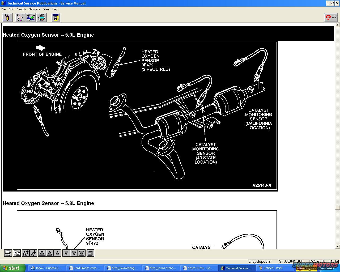
Task: Decrease text size with A down-arrow icon
Action: (x=33, y=253)
